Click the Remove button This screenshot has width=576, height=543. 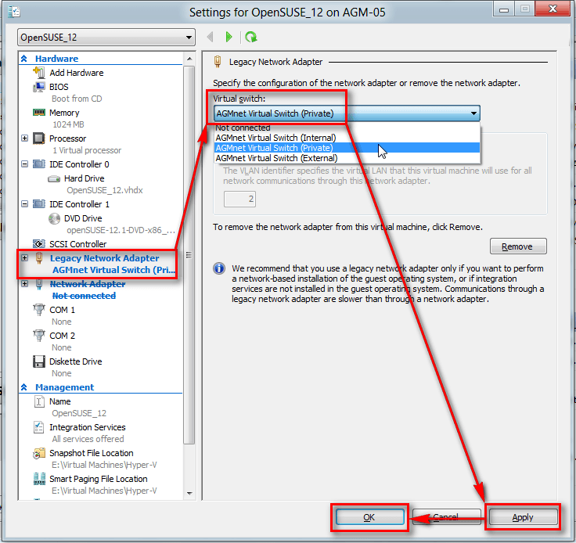pos(517,246)
